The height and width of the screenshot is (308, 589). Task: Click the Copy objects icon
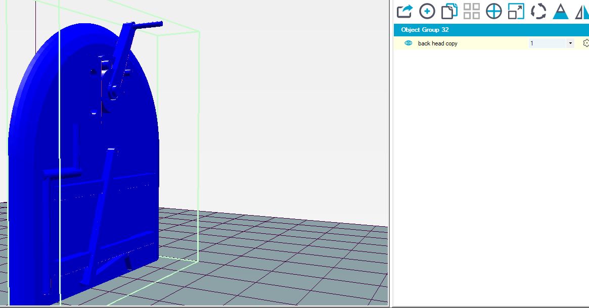(x=449, y=11)
